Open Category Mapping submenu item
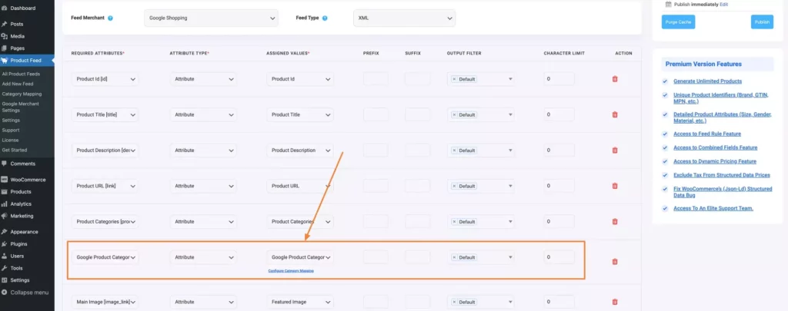Image resolution: width=788 pixels, height=311 pixels. point(22,94)
